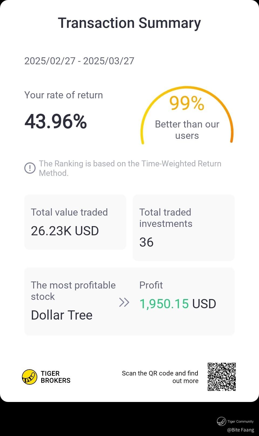Click the Tiger Community watermark icon

click(x=221, y=421)
